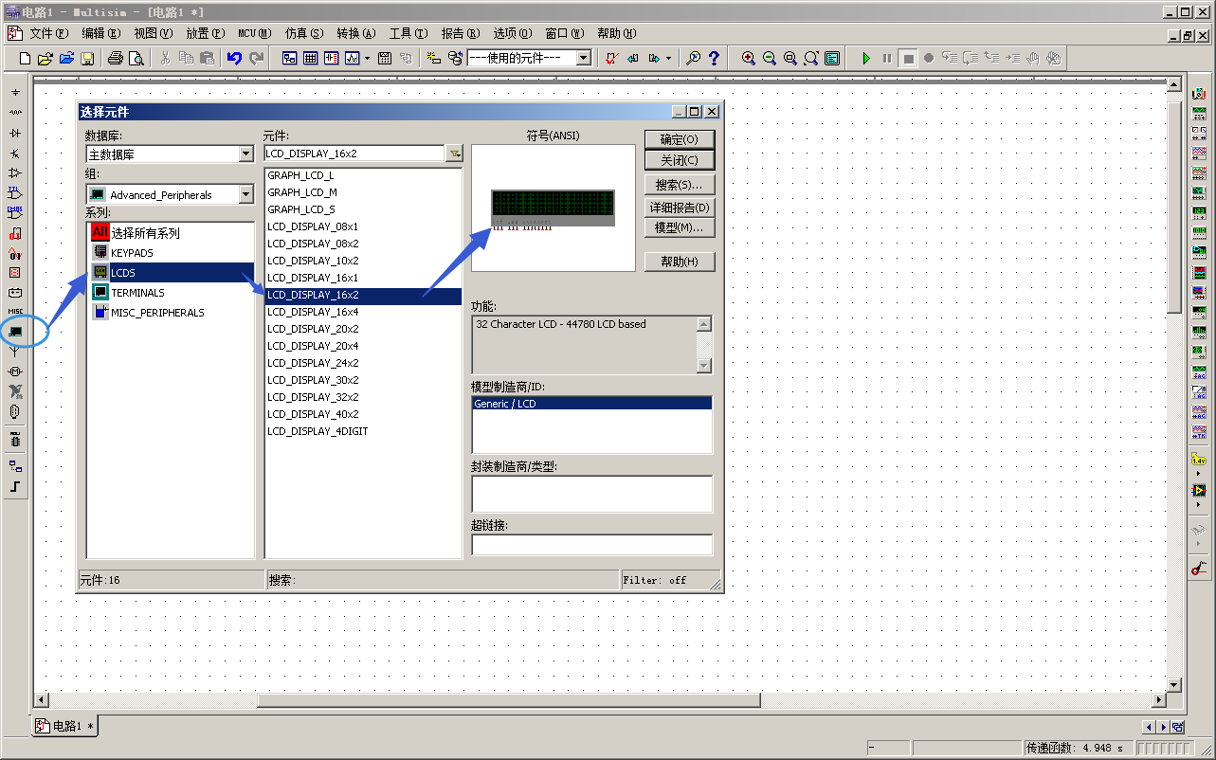The height and width of the screenshot is (760, 1216).
Task: Open the help question mark icon
Action: click(714, 58)
